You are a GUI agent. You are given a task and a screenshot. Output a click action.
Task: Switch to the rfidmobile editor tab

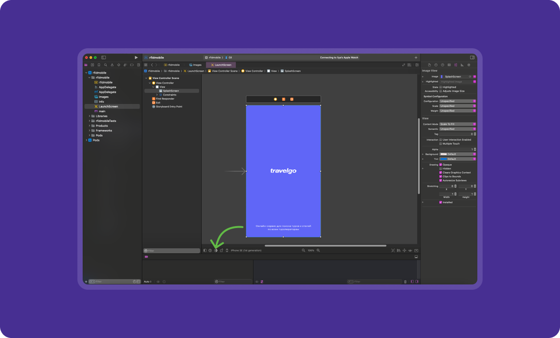(x=172, y=65)
